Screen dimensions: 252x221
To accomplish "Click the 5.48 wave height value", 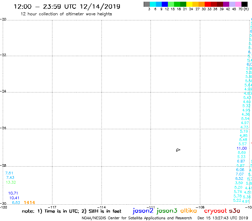I will (243, 140).
